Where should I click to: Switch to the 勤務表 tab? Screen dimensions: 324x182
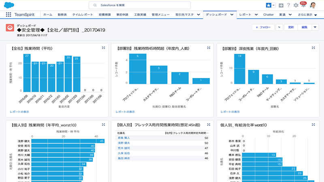[x=63, y=15]
